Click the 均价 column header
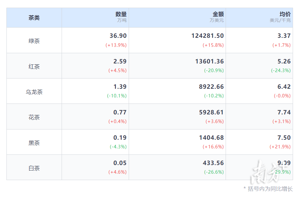 [285, 14]
